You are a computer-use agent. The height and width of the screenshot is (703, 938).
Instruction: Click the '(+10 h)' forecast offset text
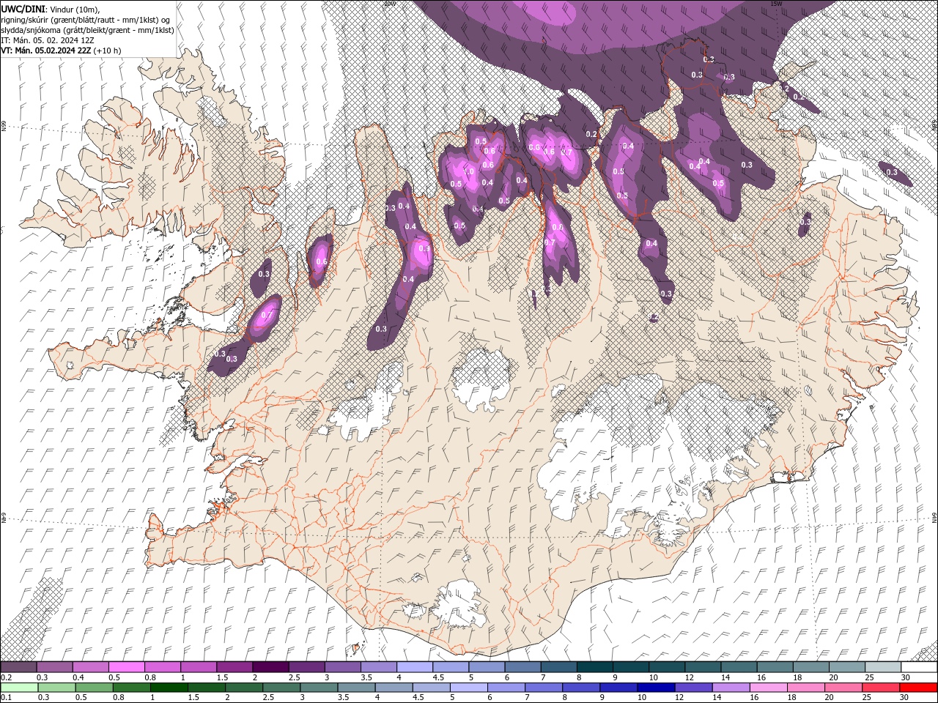[108, 51]
